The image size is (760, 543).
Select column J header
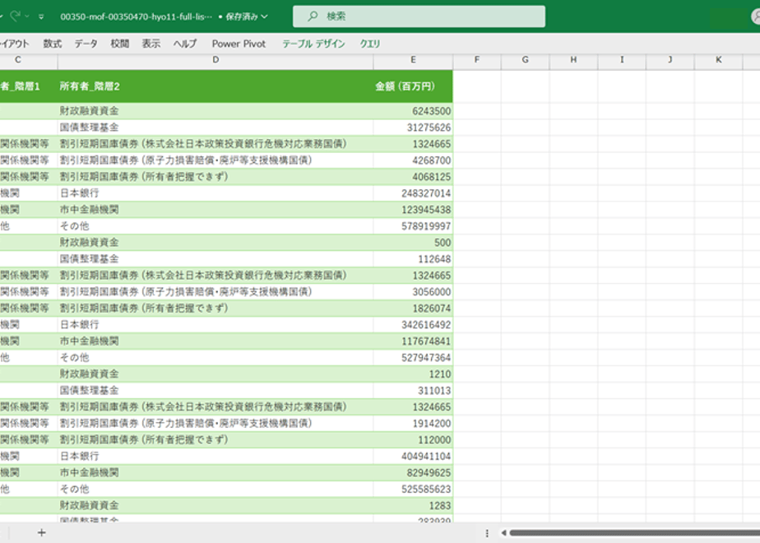coord(670,59)
